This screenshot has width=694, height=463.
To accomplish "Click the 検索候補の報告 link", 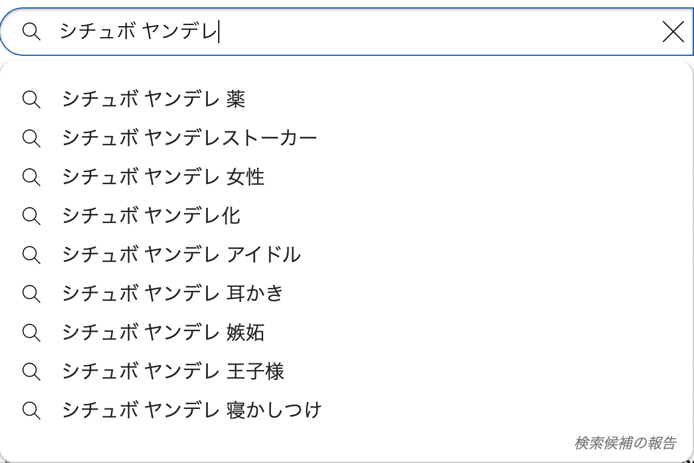I will [625, 443].
